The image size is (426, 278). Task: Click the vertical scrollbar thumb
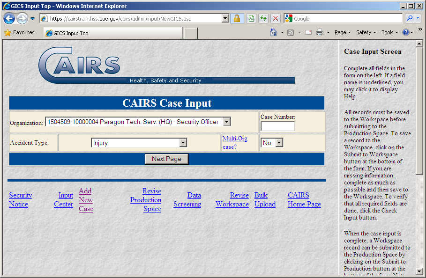click(x=419, y=111)
